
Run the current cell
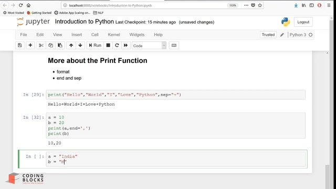[95, 46]
